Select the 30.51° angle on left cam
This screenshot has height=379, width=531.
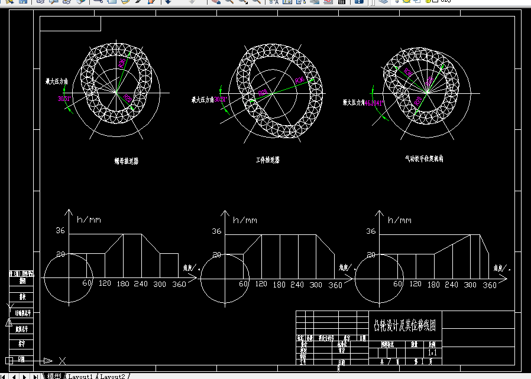[x=64, y=99]
